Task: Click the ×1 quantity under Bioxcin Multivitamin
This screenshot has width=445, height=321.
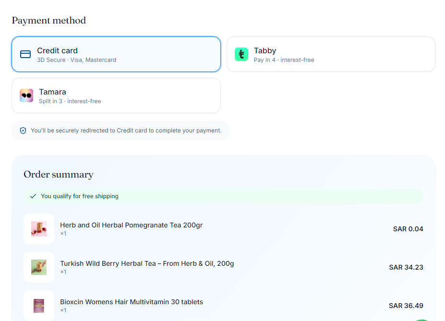Action: tap(63, 310)
